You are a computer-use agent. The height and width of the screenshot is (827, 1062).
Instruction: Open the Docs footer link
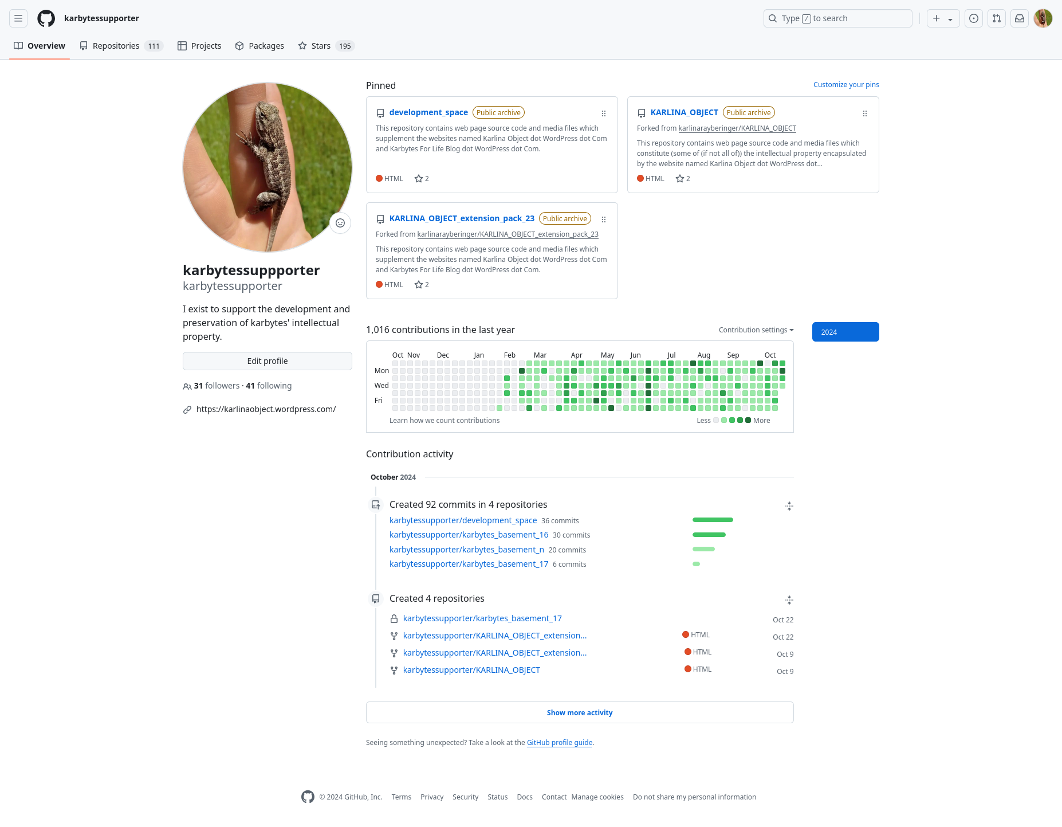[525, 797]
